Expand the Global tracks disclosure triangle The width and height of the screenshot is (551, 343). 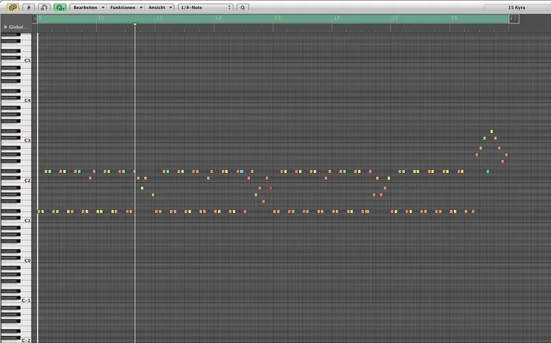pos(5,27)
